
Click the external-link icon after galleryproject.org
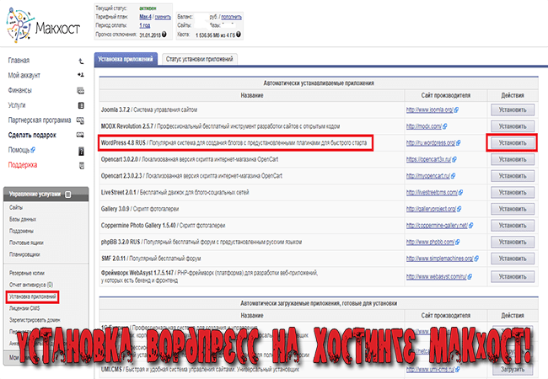click(459, 209)
